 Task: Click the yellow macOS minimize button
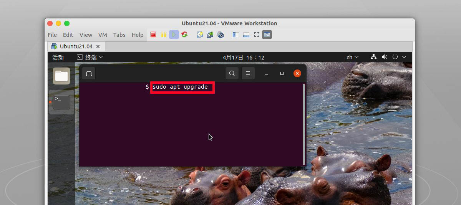coord(58,23)
